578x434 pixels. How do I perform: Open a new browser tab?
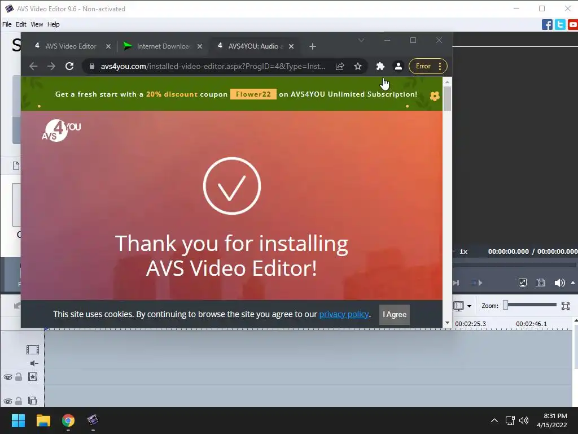click(x=313, y=46)
